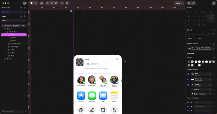Select the black color override swatch
This screenshot has height=114, width=217.
[x=196, y=65]
